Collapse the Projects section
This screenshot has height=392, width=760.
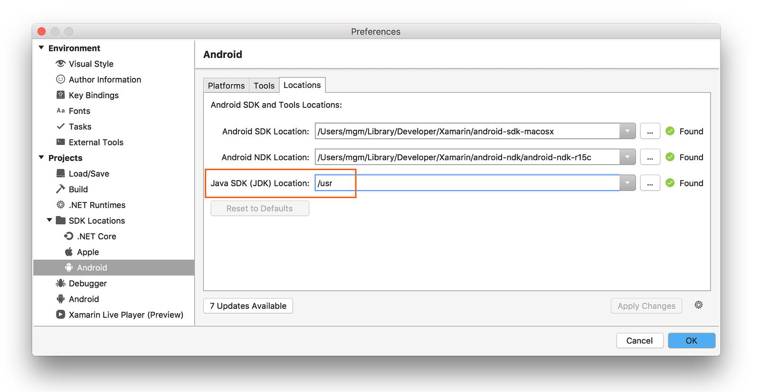tap(41, 157)
